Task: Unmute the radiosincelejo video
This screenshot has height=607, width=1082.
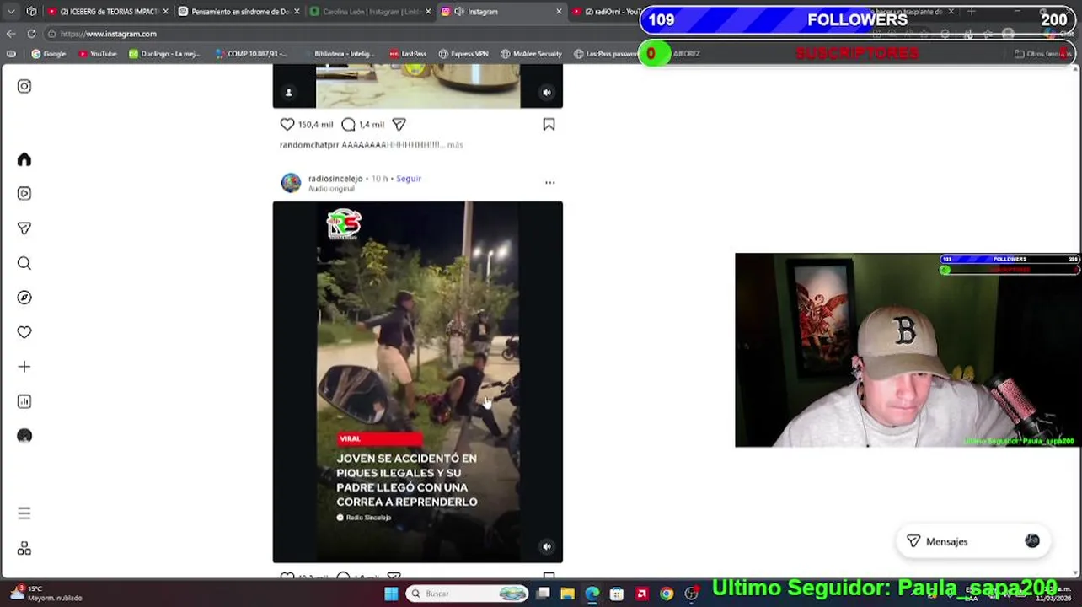Action: 547,546
